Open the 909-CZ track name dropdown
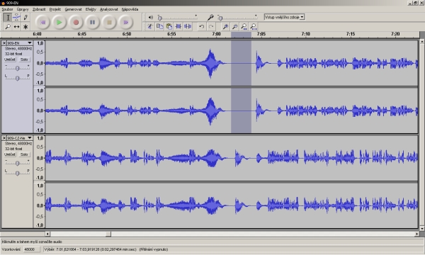The image size is (425, 255). click(x=20, y=138)
